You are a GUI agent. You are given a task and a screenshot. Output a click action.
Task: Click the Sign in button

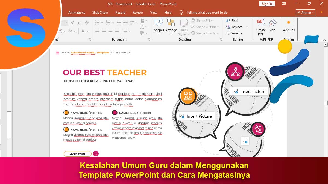[x=267, y=4]
